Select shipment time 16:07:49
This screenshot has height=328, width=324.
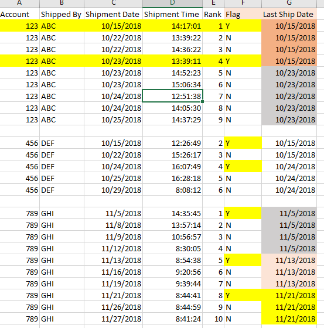tap(172, 166)
